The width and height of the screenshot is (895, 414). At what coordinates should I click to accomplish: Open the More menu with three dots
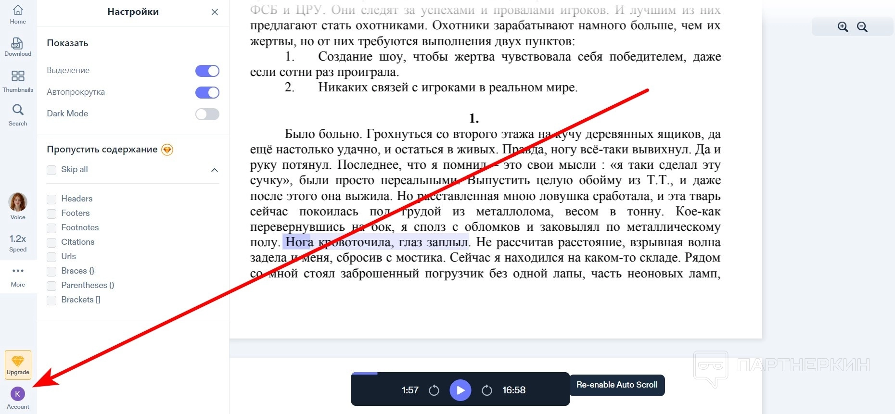18,276
